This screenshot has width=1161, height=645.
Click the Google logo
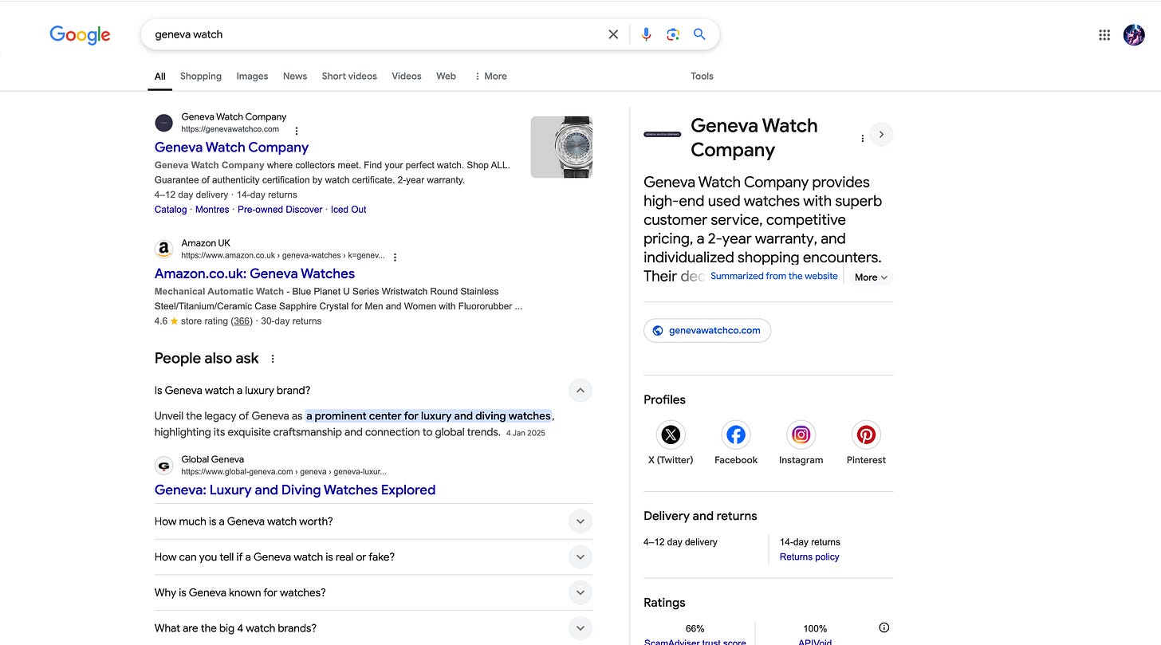tap(80, 34)
